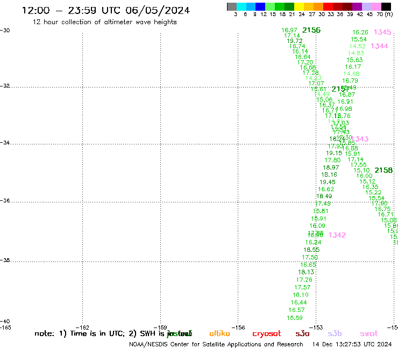Click the pink 1342 time label
This screenshot has width=398, height=349.
(x=337, y=235)
